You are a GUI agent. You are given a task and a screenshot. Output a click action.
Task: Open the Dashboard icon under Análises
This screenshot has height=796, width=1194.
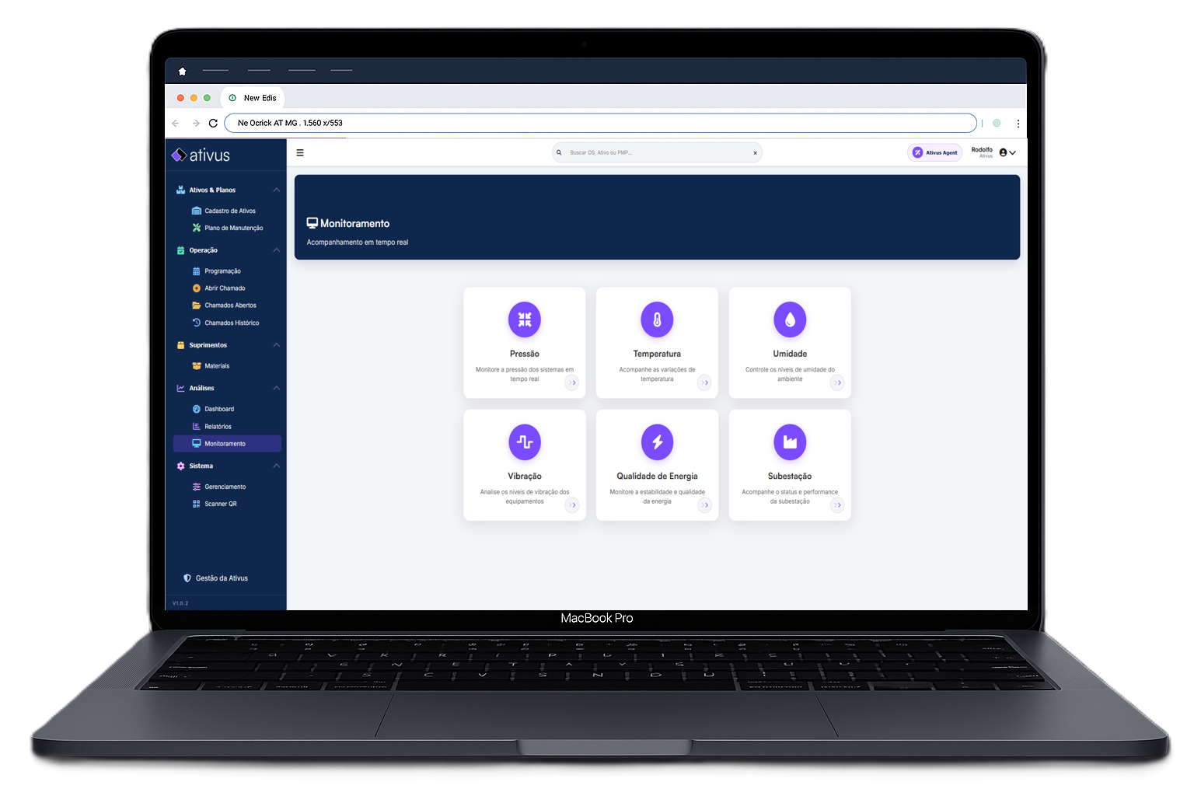click(196, 408)
